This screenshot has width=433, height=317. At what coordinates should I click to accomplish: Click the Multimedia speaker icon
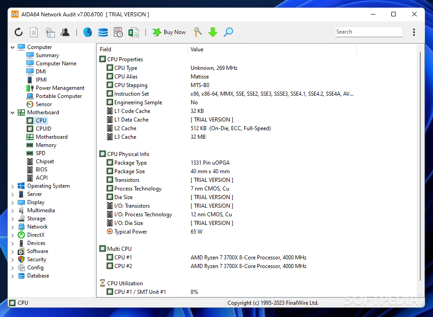click(x=21, y=210)
